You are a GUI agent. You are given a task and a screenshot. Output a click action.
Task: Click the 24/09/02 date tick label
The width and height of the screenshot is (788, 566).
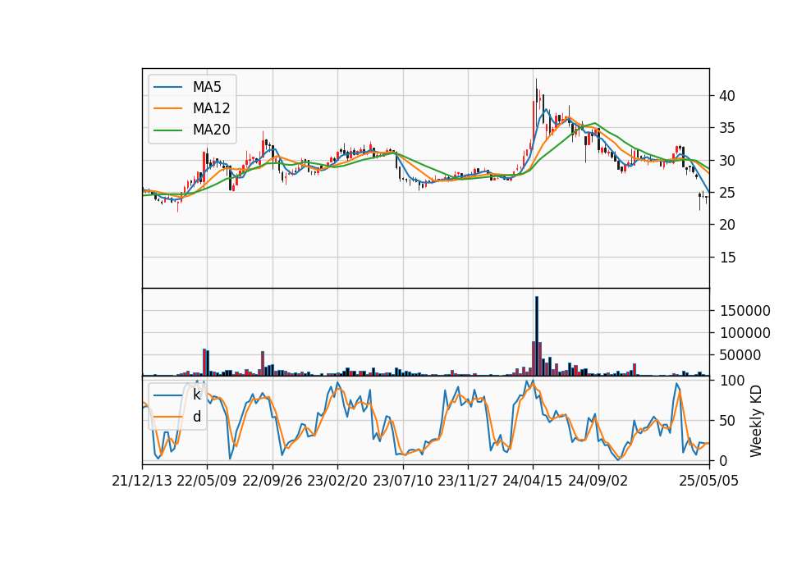tap(598, 481)
